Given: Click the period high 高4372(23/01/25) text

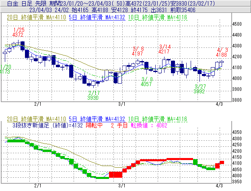Looking at the screenshot, I should [147, 3].
